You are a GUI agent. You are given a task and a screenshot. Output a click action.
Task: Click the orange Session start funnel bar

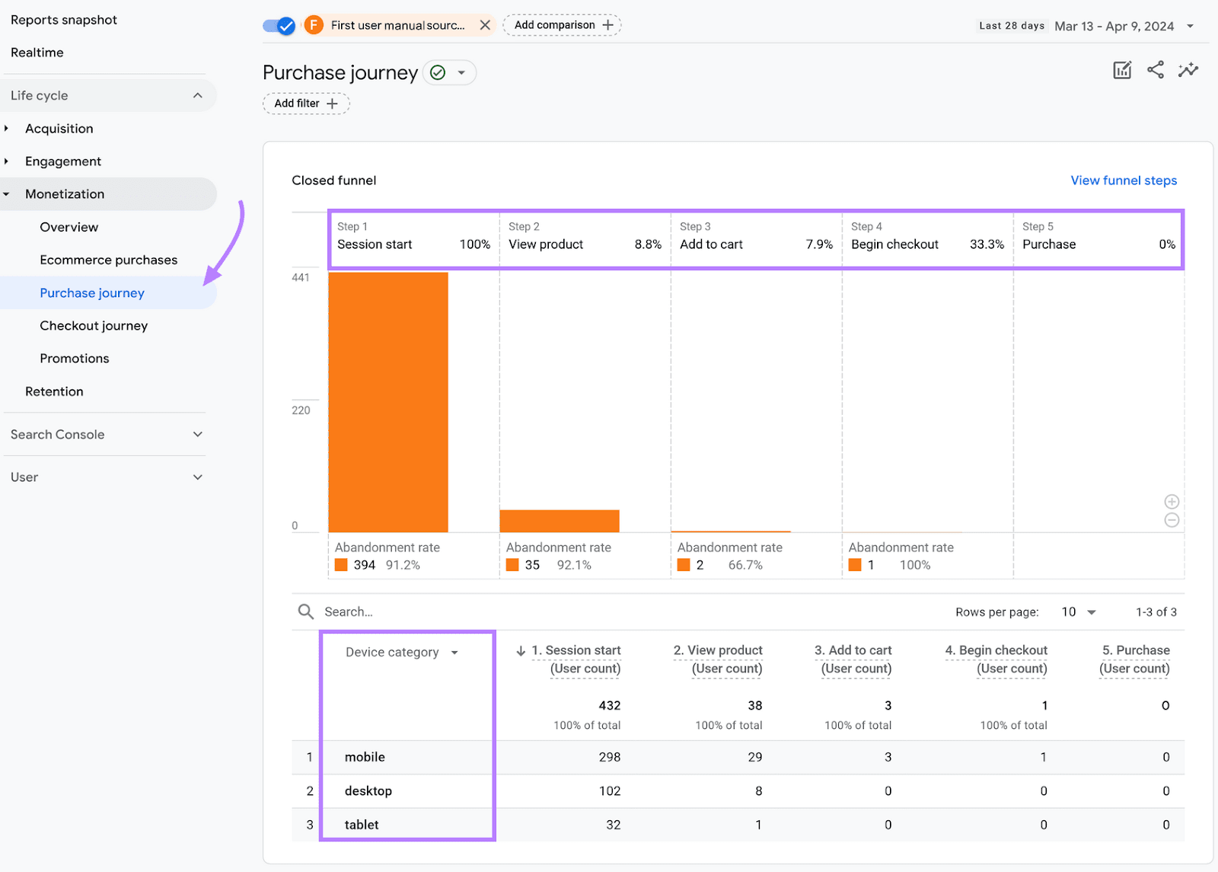coord(388,402)
